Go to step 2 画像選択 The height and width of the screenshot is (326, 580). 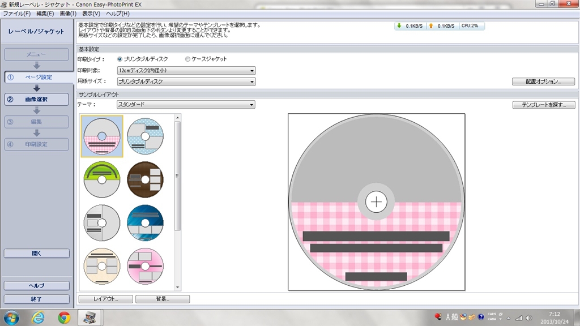point(36,99)
